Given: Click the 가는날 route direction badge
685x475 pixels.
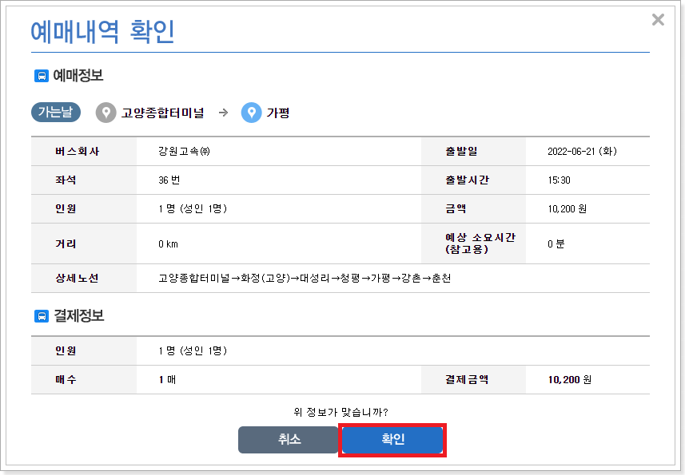Looking at the screenshot, I should click(x=54, y=113).
